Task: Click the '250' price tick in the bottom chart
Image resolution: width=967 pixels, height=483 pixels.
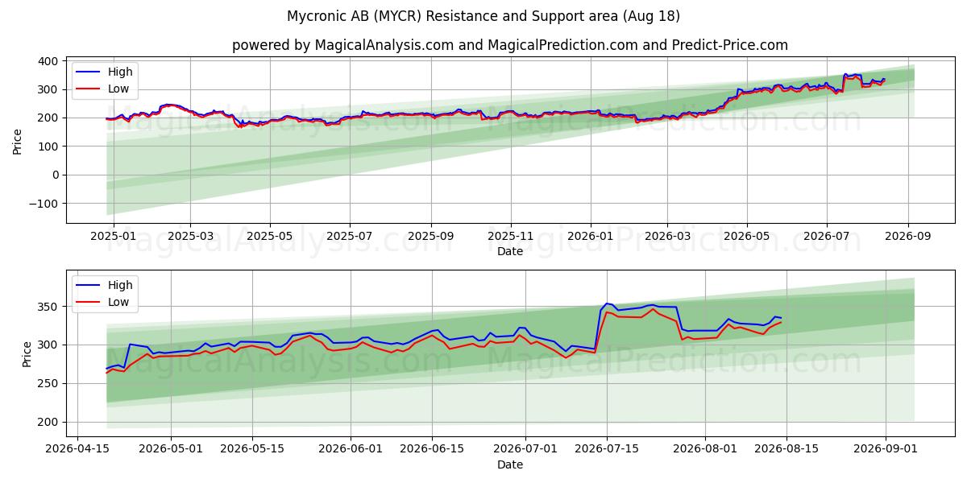Action: 48,383
